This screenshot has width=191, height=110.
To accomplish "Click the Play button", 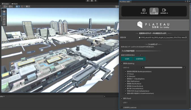I will [88, 1].
